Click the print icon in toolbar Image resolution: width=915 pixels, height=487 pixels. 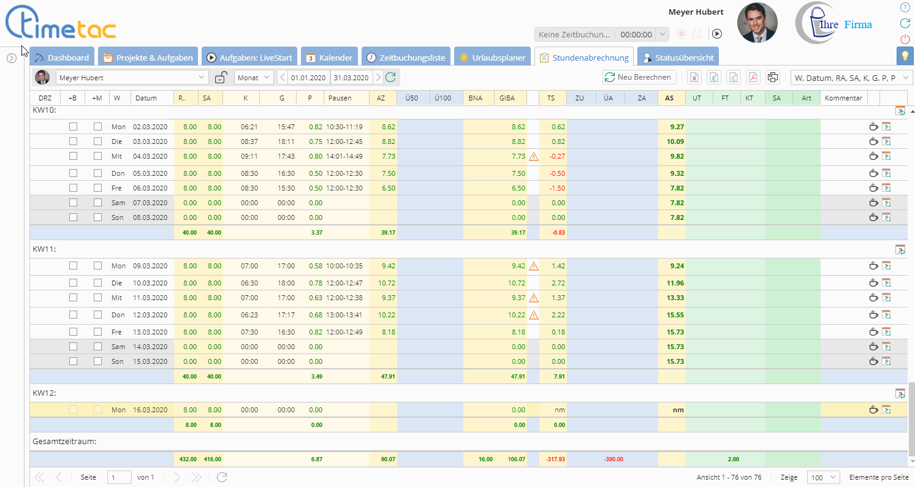(x=773, y=77)
